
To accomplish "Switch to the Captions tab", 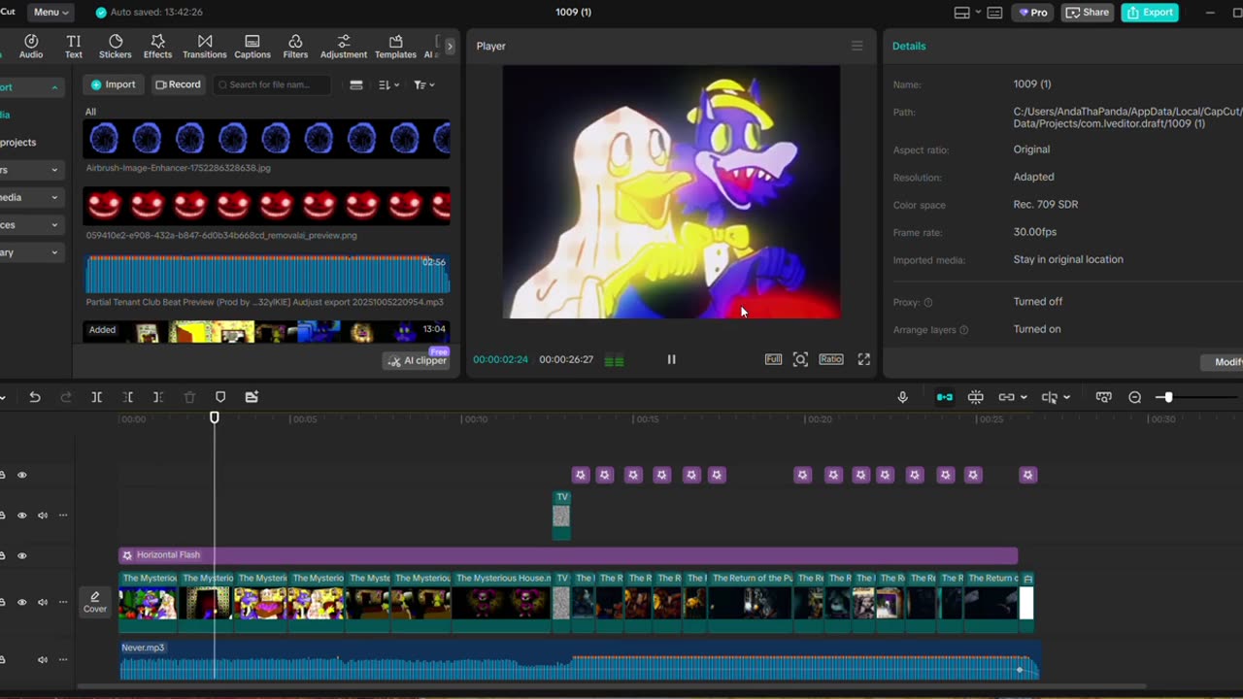I will pyautogui.click(x=252, y=46).
